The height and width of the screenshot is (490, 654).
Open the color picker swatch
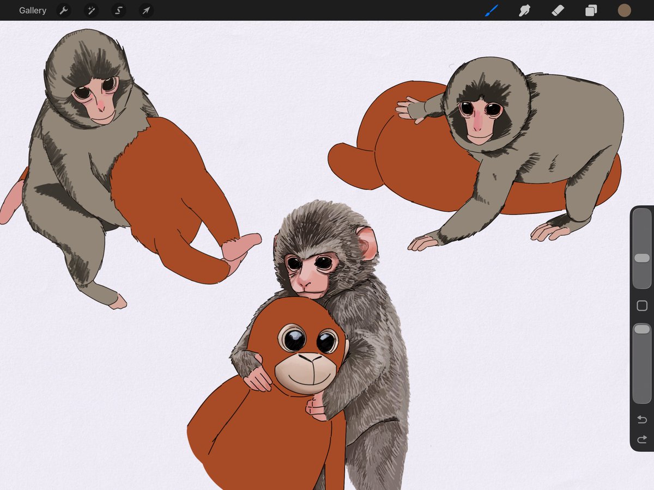tap(623, 10)
